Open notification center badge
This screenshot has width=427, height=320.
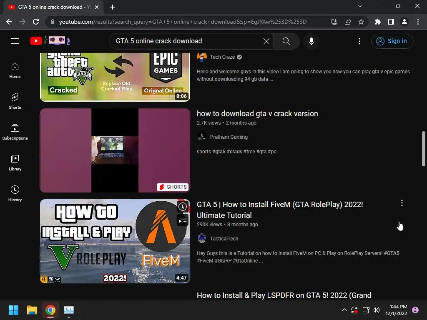coord(415,310)
